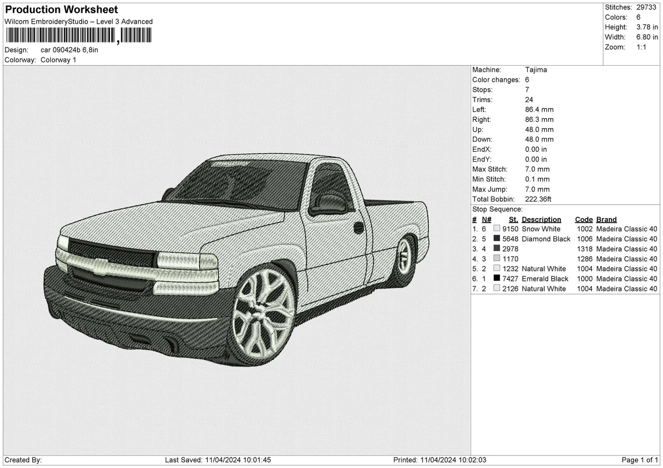Viewport: 663px width, 468px height.
Task: Click the min stitch value '0.1 mm'
Action: (x=538, y=179)
